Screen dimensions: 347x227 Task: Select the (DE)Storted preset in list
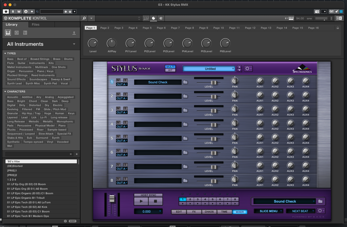pos(41,166)
